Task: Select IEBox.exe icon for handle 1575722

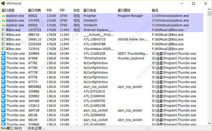Action: click(4, 30)
